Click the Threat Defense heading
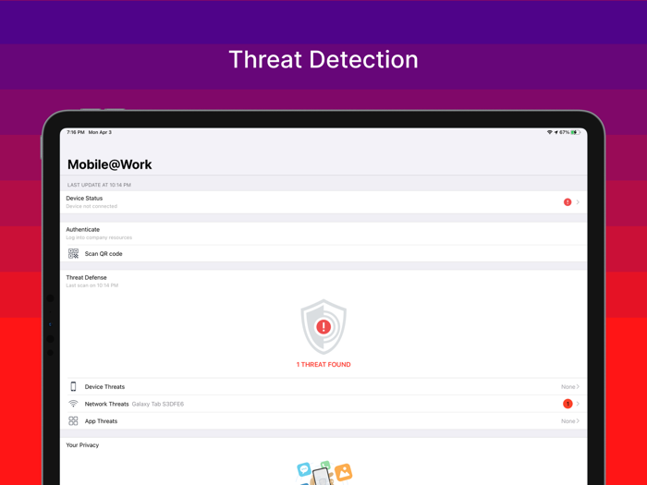Image resolution: width=647 pixels, height=485 pixels. click(86, 277)
